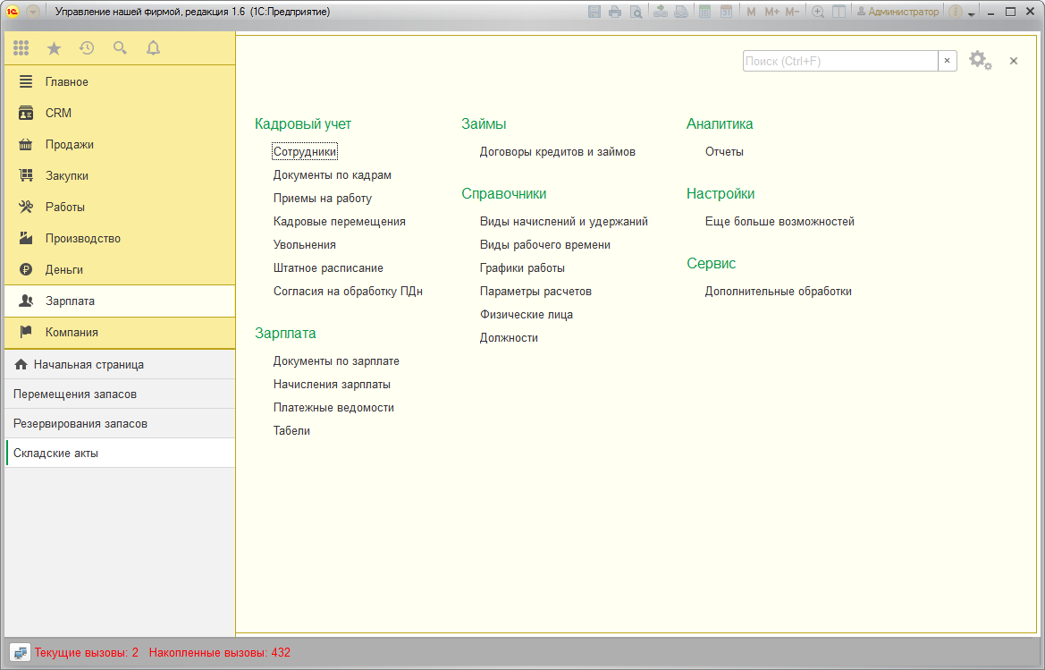Show history via the clock icon
The image size is (1045, 670).
(x=87, y=48)
